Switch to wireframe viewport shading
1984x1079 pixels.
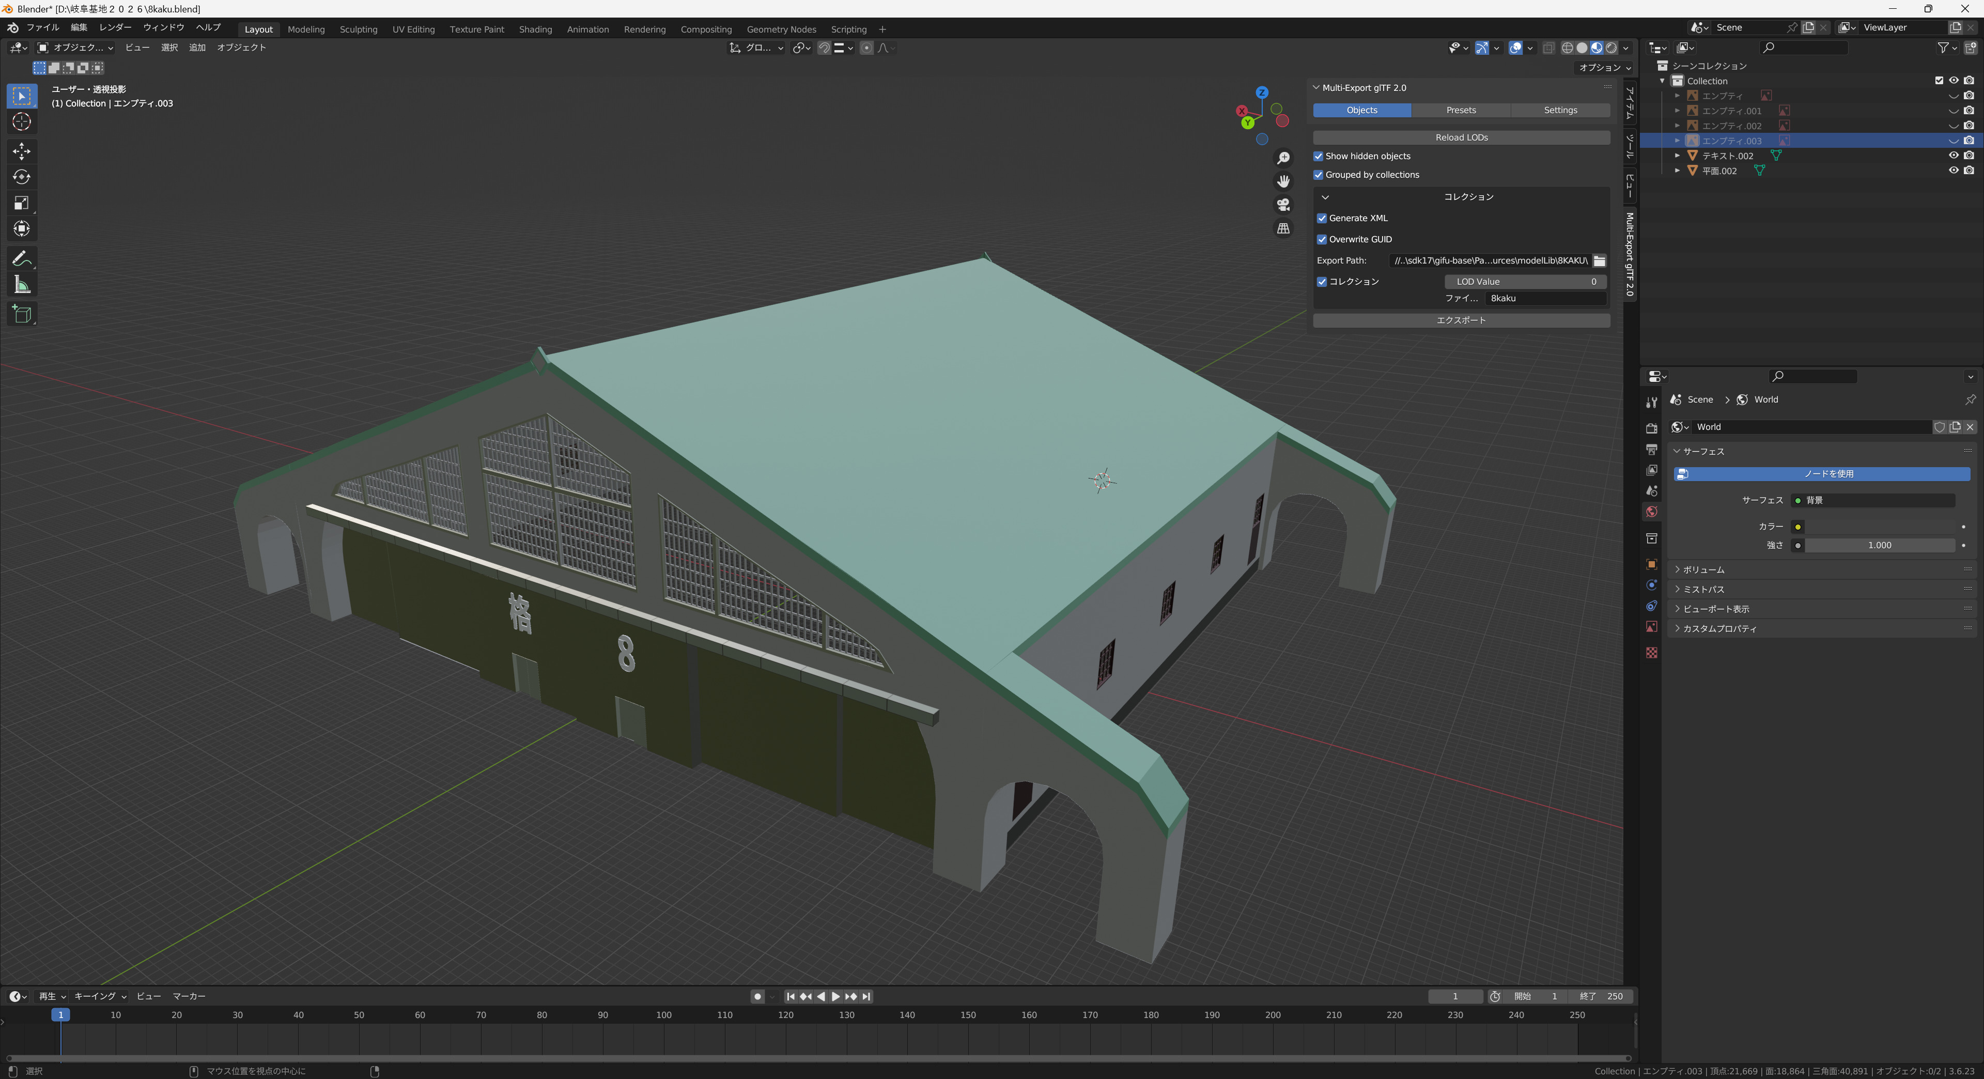click(1568, 48)
